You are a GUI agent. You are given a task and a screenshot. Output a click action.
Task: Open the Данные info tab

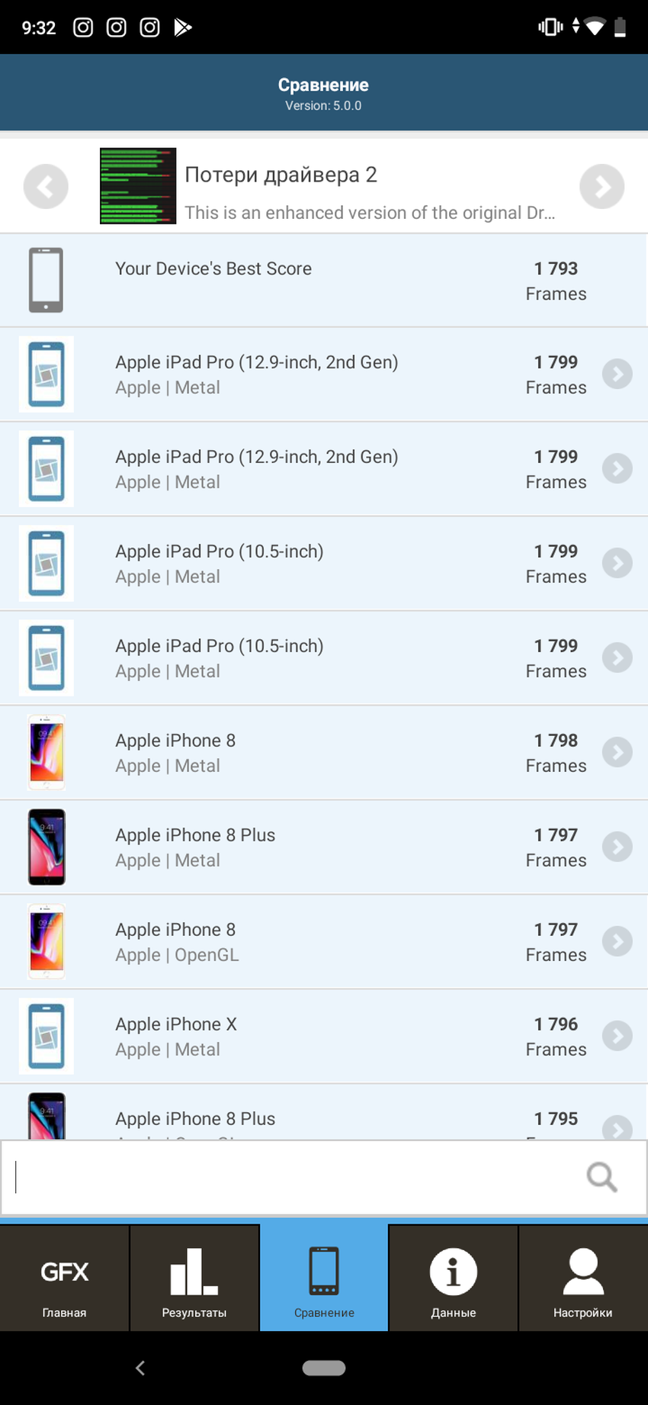point(454,1278)
